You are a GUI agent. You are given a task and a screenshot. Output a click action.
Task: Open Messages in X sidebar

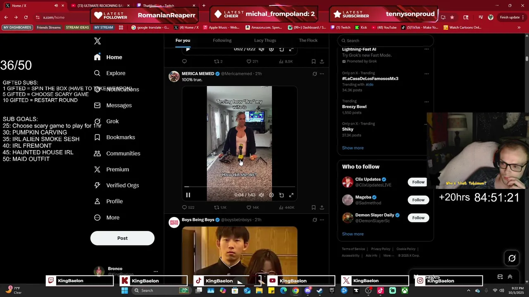[x=113, y=105]
